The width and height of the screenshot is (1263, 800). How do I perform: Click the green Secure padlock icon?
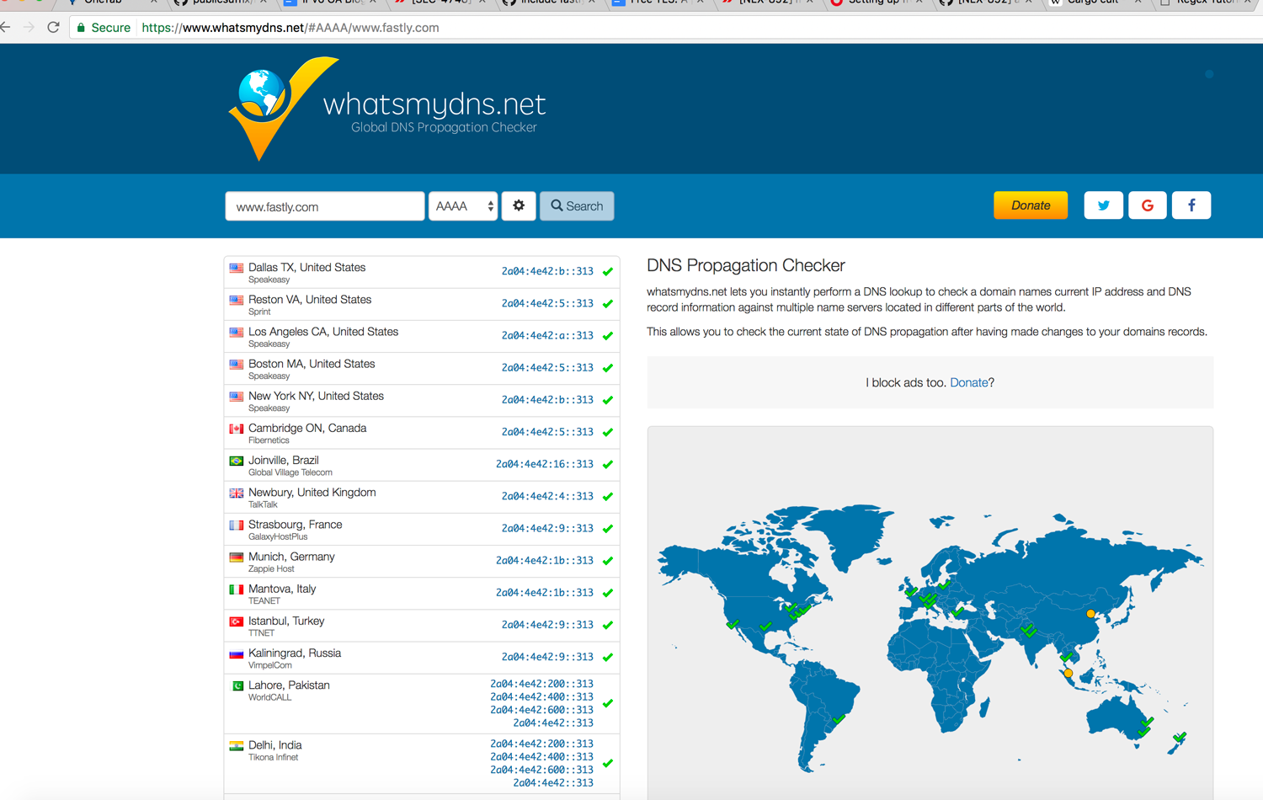click(81, 28)
